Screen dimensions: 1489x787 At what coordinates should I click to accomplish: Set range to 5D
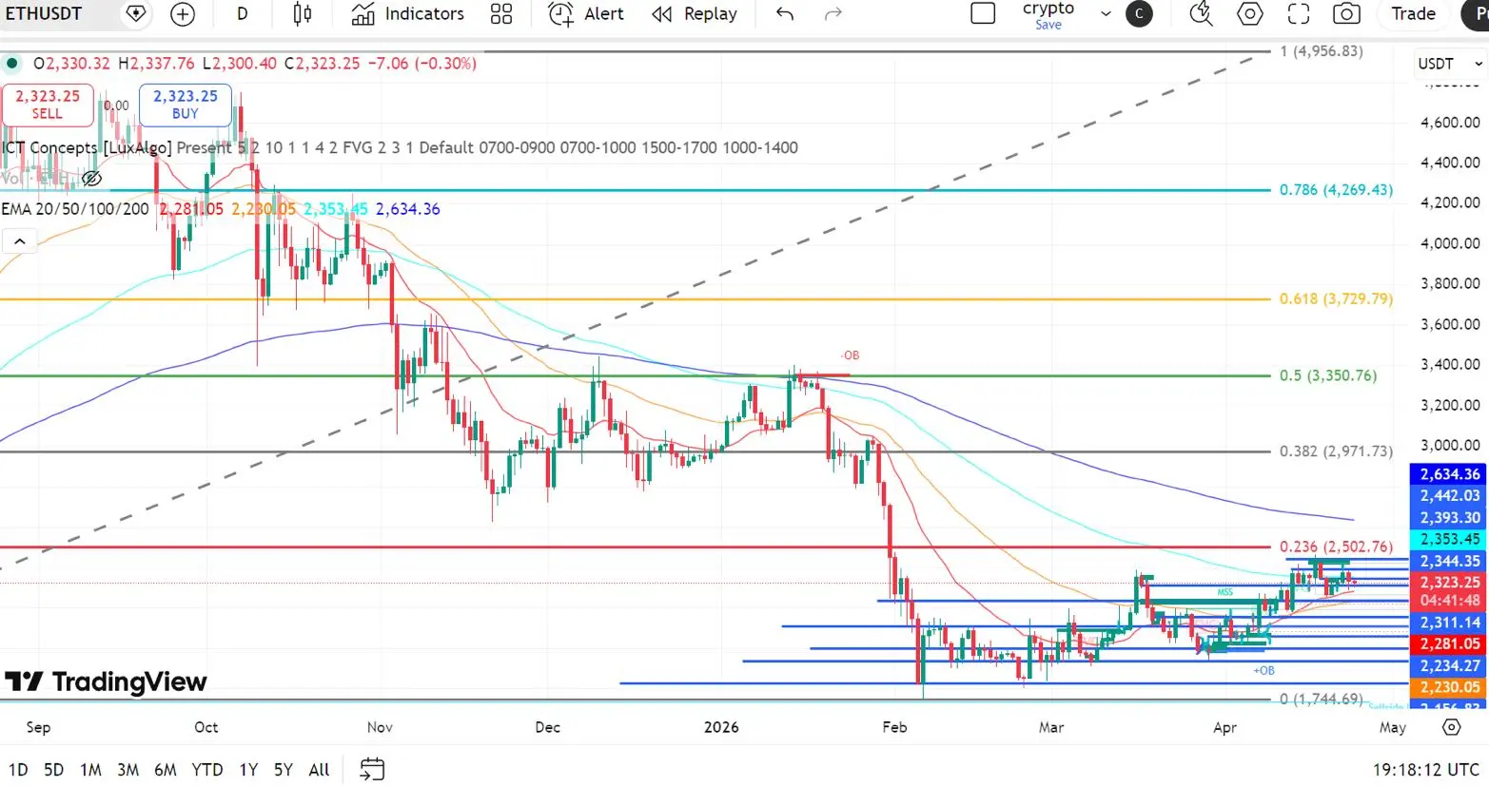tap(54, 770)
